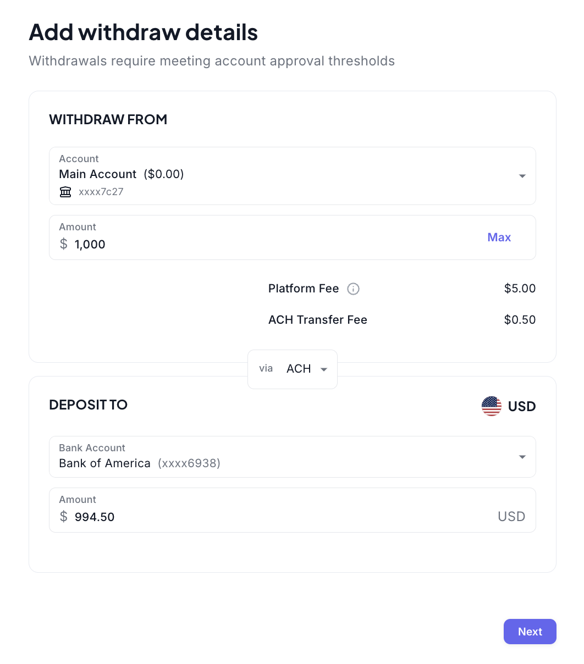The image size is (584, 664).
Task: Click the USD suffix in deposit amount
Action: pyautogui.click(x=511, y=517)
